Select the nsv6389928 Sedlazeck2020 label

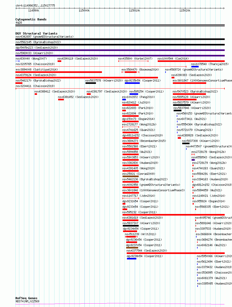(198, 135)
